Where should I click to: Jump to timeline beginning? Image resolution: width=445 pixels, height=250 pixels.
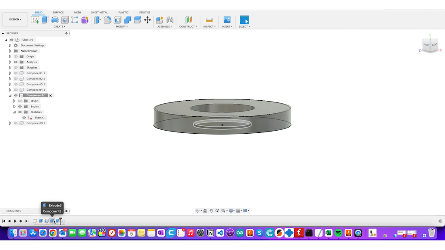[x=3, y=221]
